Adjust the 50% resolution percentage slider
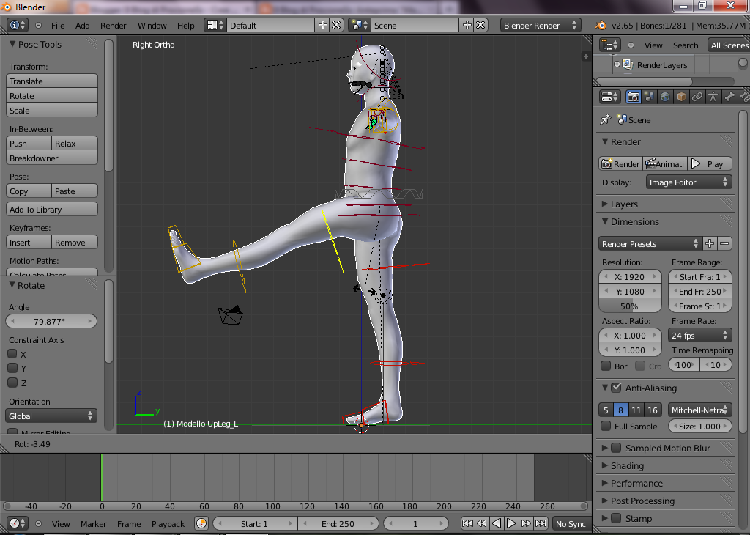 point(629,306)
